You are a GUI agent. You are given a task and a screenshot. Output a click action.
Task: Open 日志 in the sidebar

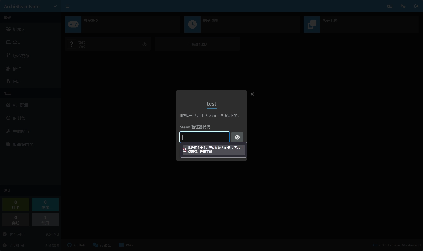pyautogui.click(x=31, y=81)
